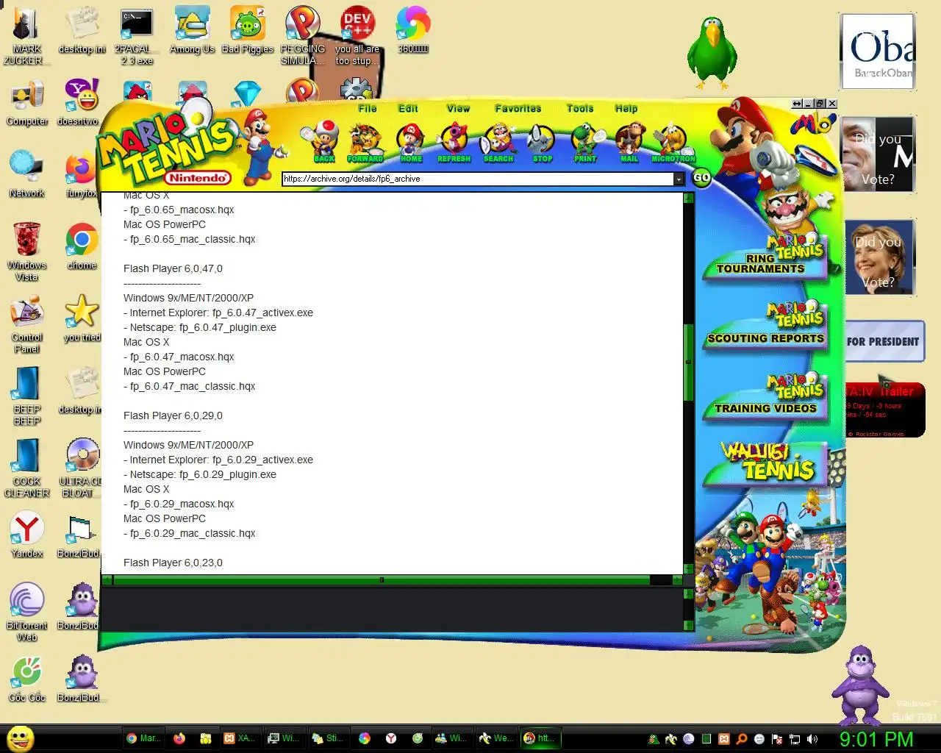Switch to the Chrome "Mar..." taskbar button

click(143, 738)
